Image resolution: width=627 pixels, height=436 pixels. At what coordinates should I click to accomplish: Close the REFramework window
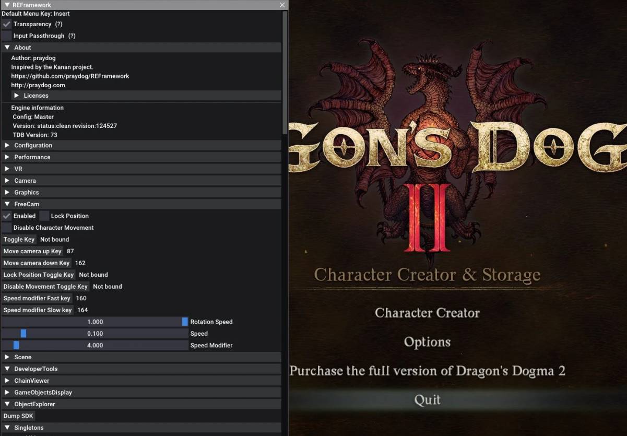click(x=282, y=5)
